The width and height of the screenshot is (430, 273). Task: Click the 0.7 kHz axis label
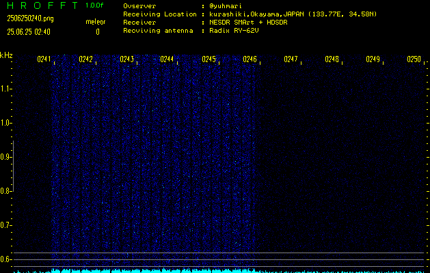click(x=5, y=225)
